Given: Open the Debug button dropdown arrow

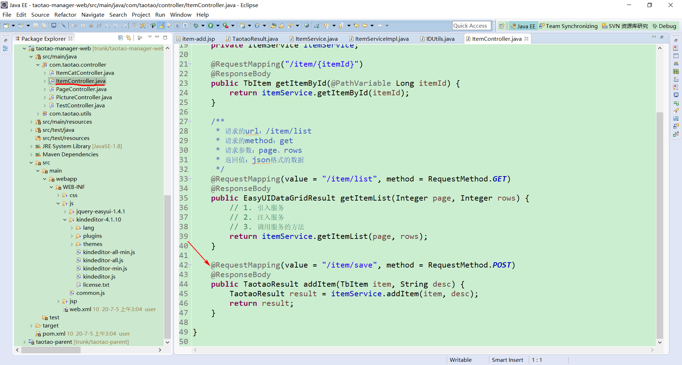Looking at the screenshot, I should point(203,26).
